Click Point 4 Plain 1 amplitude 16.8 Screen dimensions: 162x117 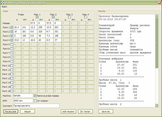pos(33,40)
